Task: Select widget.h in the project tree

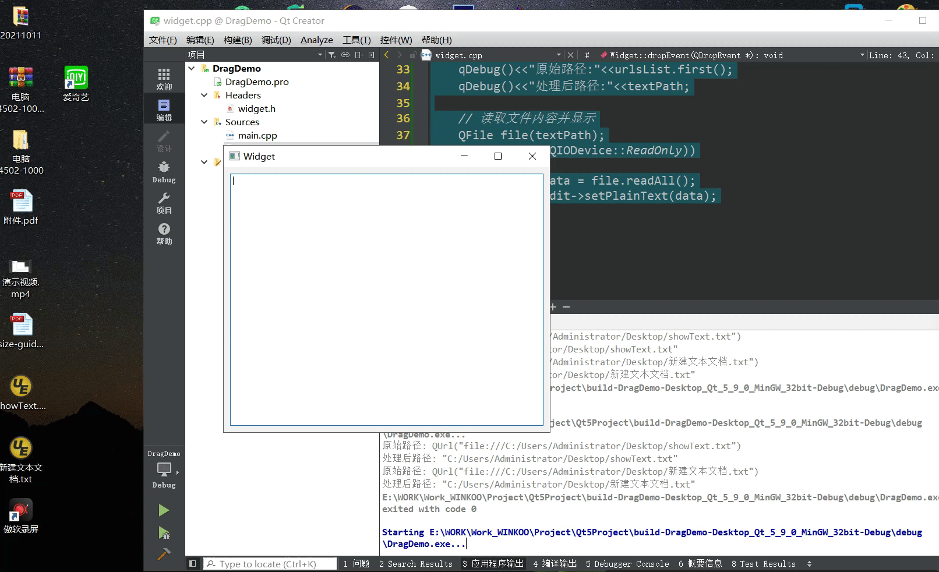Action: pos(255,108)
